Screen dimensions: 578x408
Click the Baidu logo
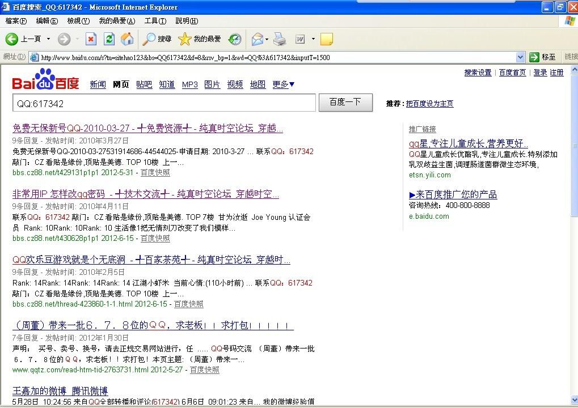(46, 79)
